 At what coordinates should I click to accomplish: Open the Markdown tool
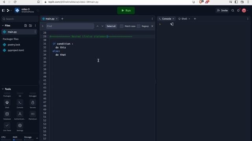33,116
